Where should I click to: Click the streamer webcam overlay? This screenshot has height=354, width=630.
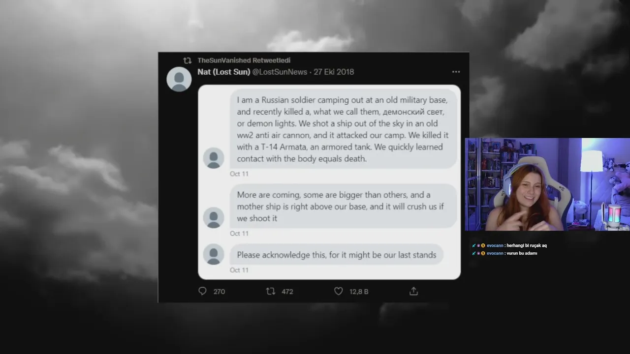547,184
